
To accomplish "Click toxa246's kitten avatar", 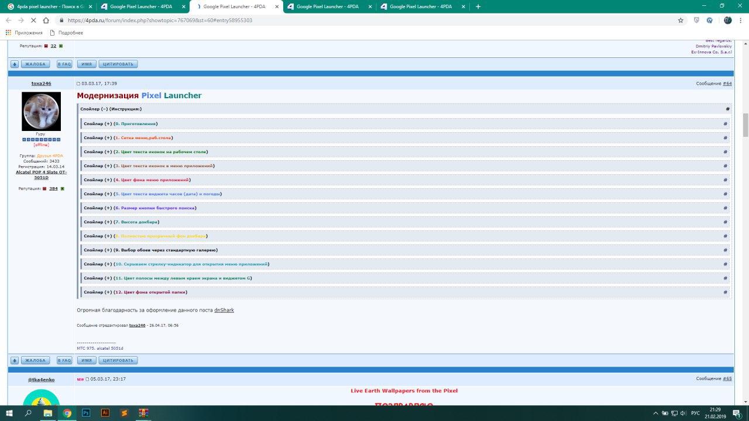I will 41,111.
